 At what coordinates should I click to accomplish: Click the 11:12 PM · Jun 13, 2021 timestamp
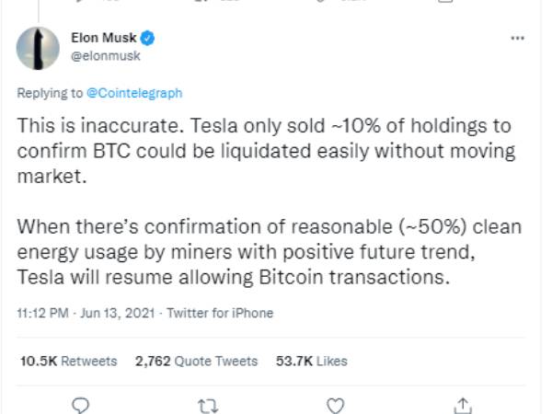[x=82, y=313]
